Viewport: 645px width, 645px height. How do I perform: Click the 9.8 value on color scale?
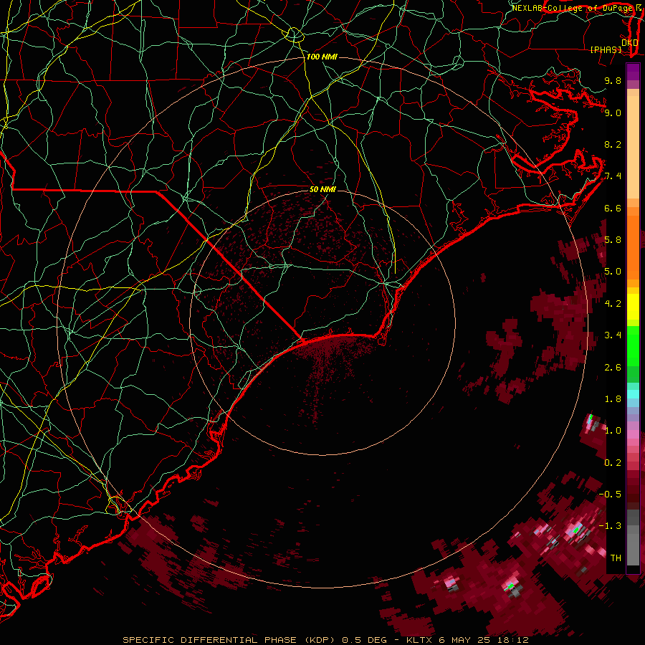click(613, 80)
